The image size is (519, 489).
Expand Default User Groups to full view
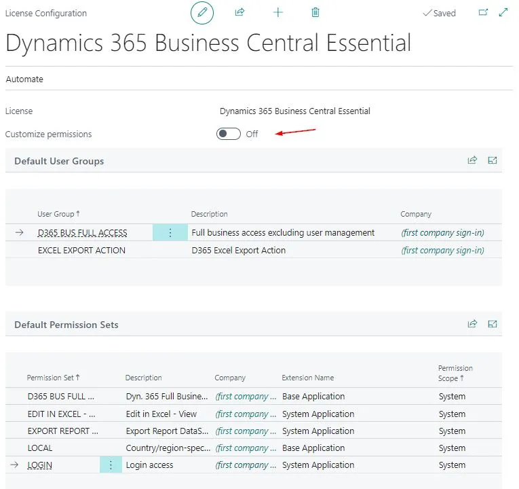493,160
